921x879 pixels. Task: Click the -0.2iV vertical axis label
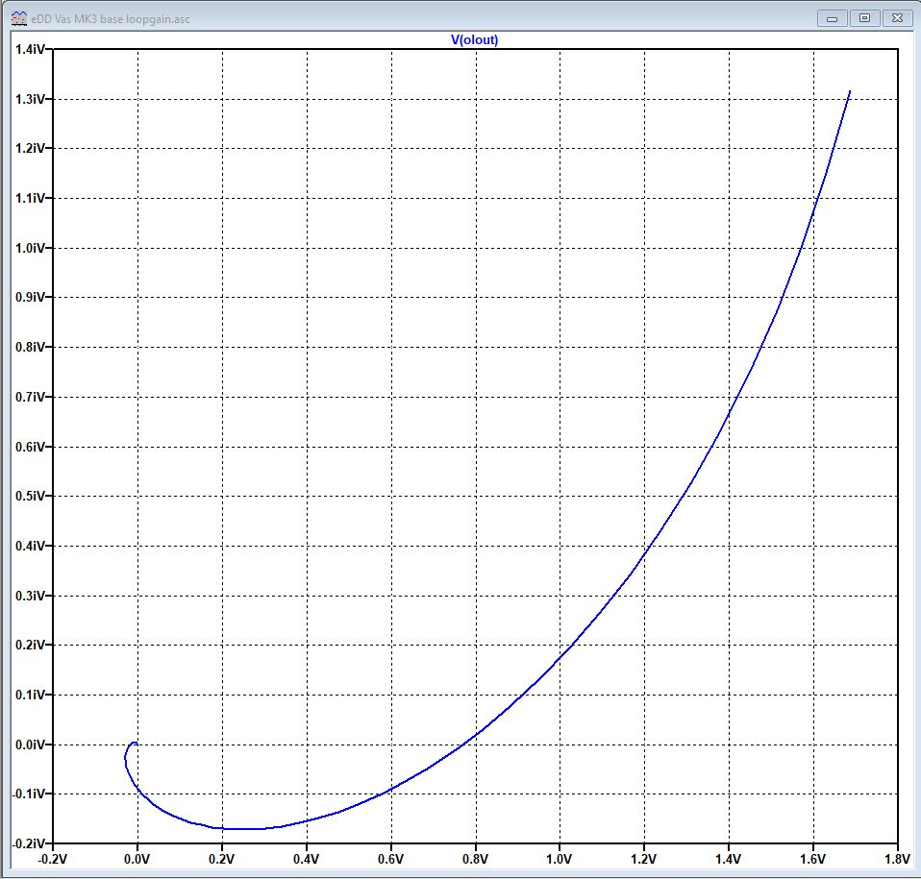29,843
